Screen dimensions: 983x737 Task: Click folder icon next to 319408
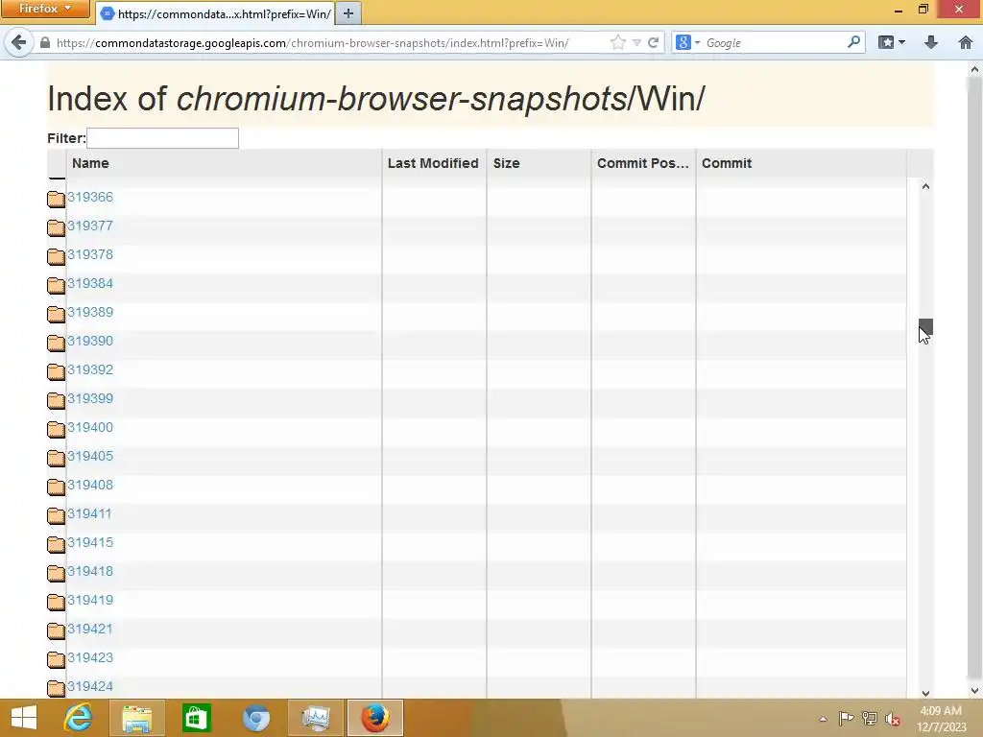click(56, 487)
